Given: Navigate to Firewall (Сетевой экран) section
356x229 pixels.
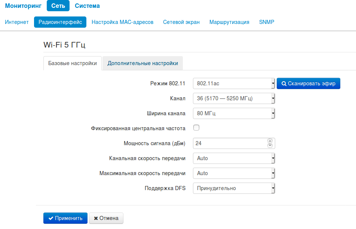Looking at the screenshot, I should (x=181, y=22).
